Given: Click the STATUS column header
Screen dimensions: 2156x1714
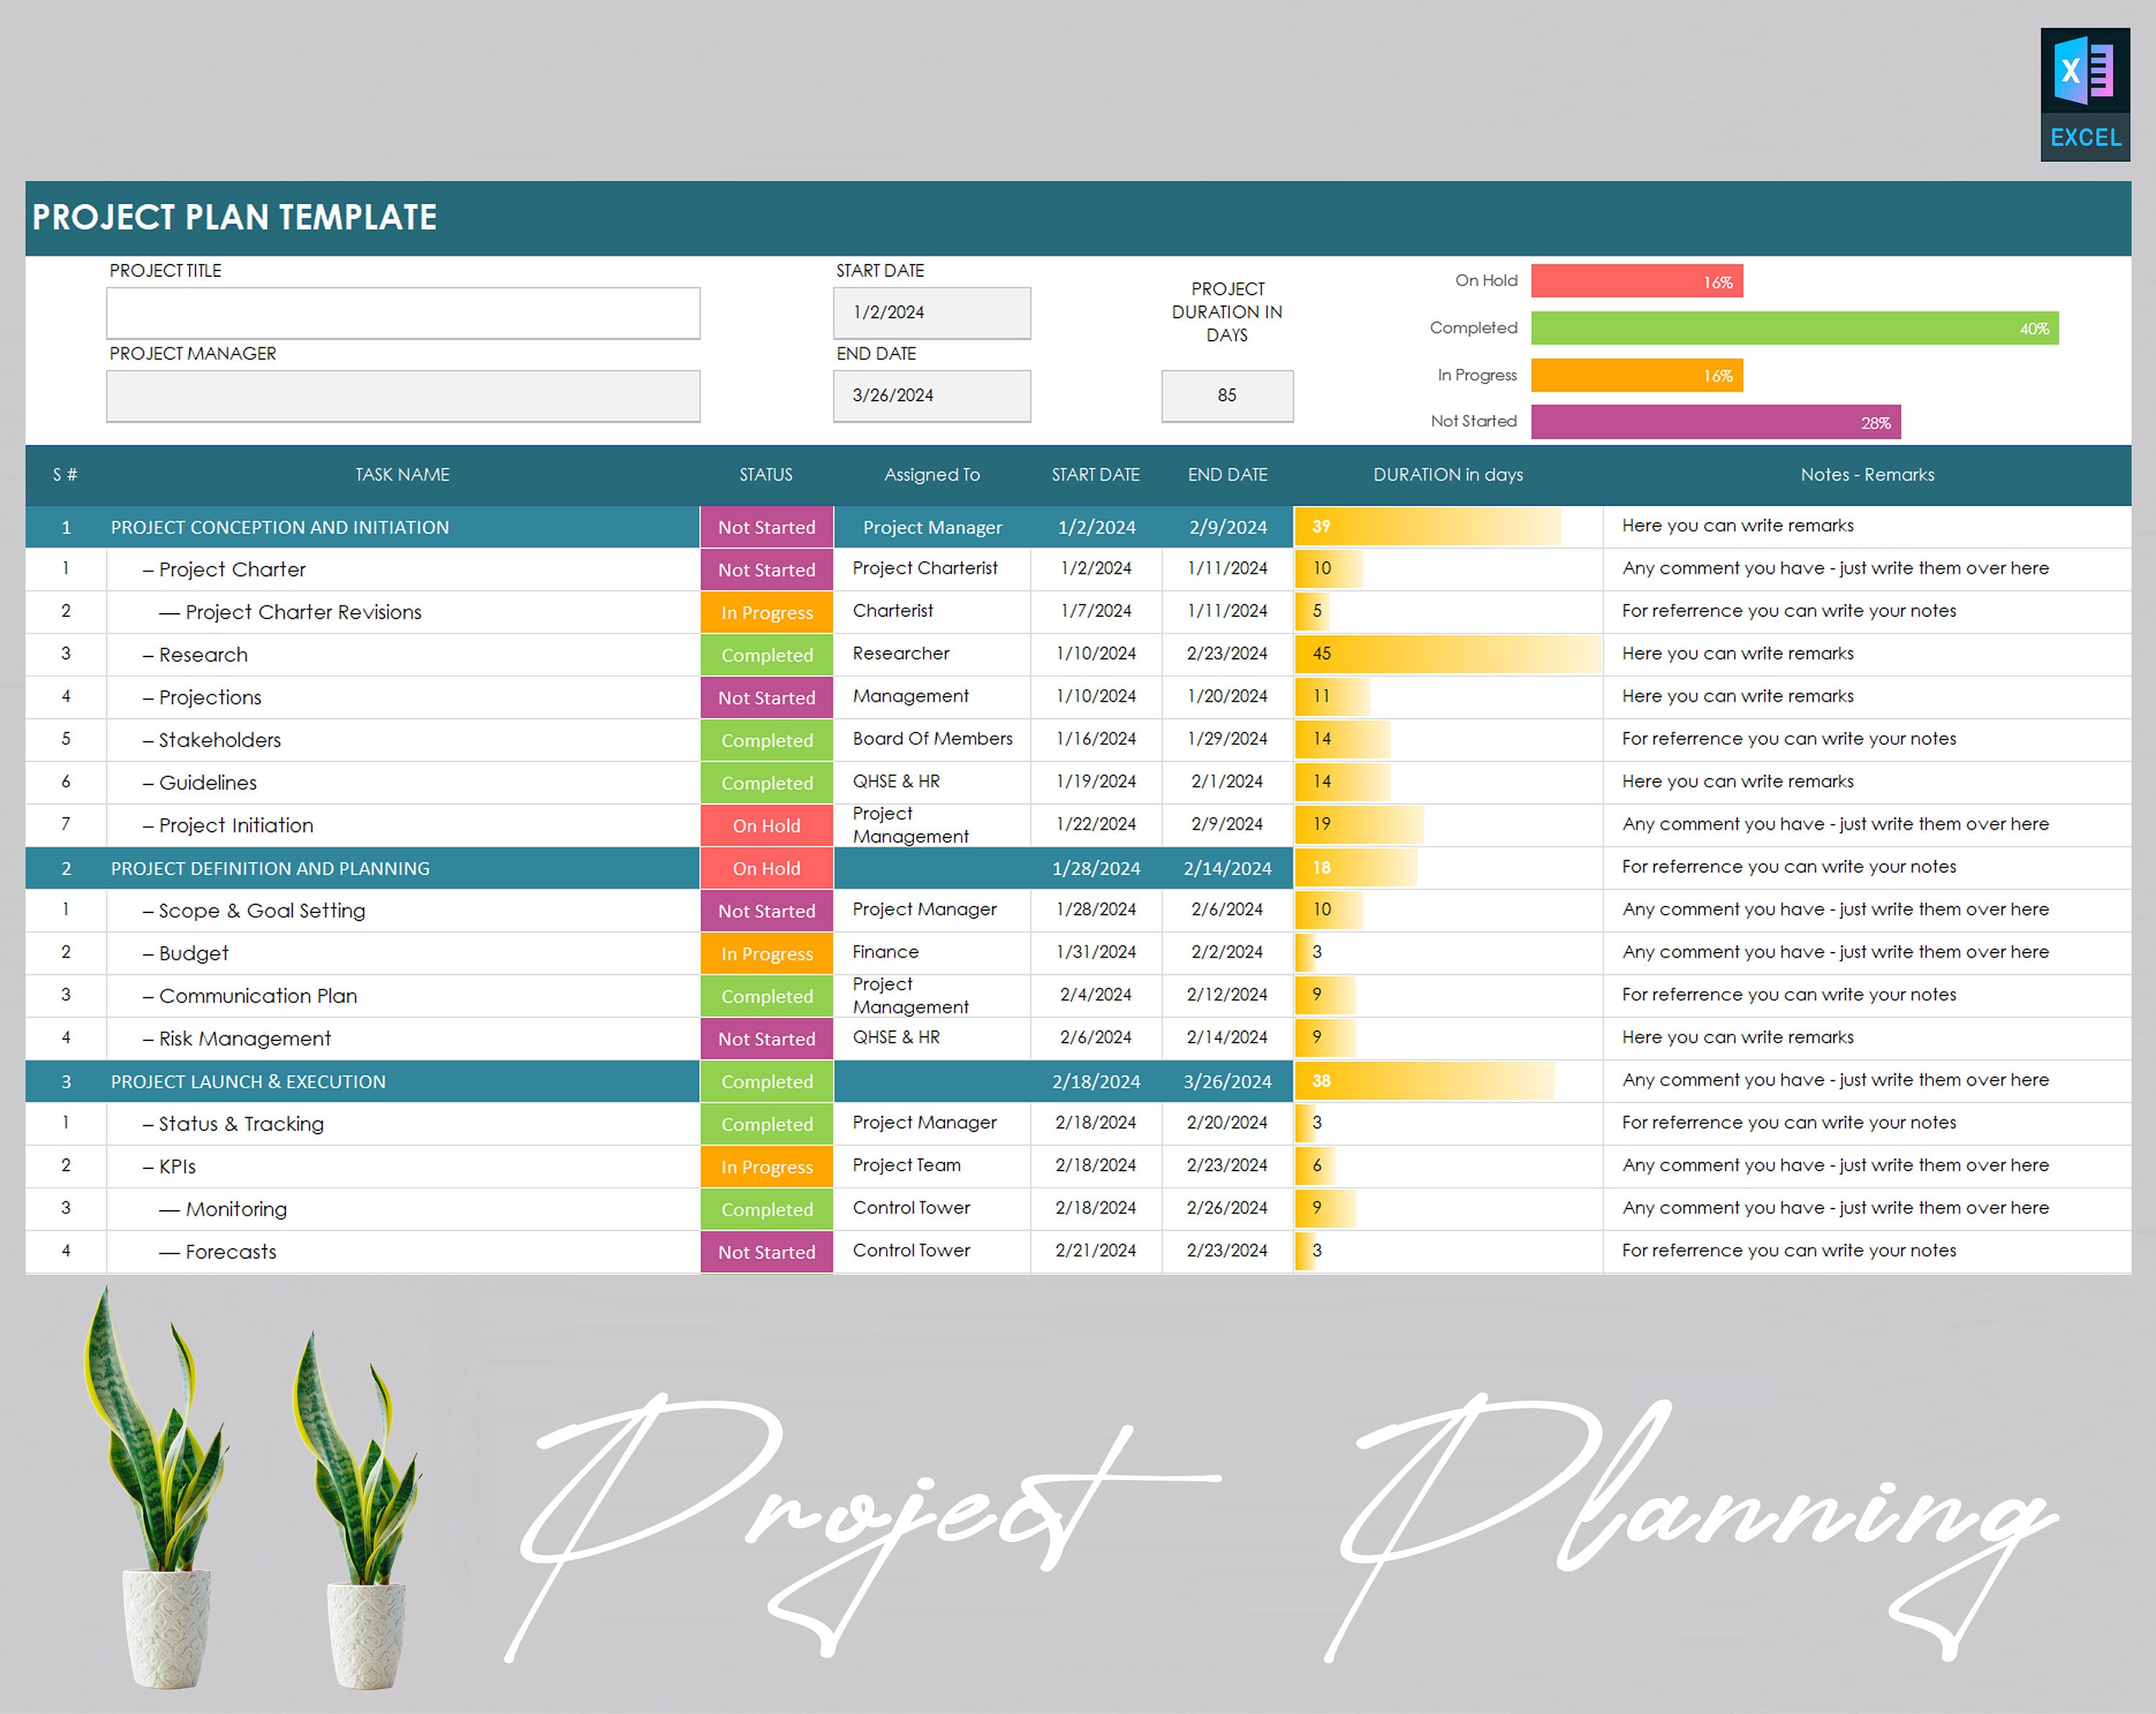Looking at the screenshot, I should point(766,475).
